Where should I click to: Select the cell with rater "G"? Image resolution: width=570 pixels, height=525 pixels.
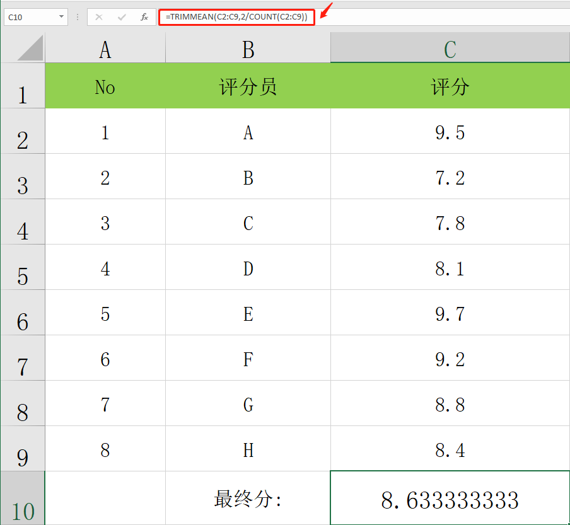click(x=248, y=403)
